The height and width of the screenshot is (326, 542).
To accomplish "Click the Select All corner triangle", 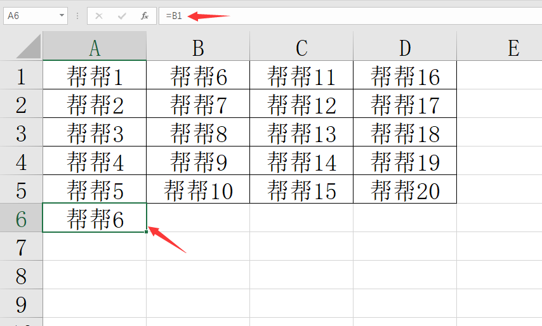I will (29, 46).
